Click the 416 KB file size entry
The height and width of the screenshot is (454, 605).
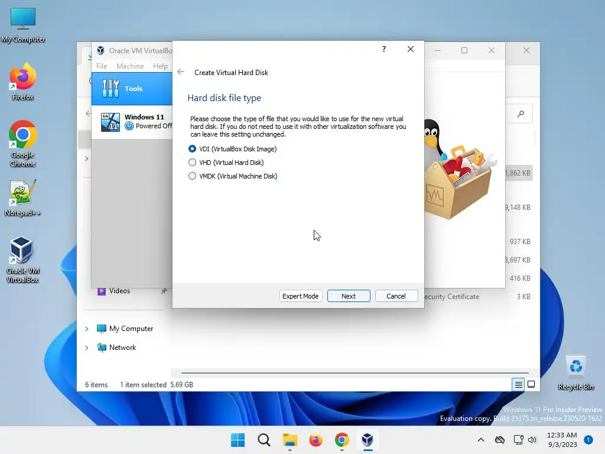coord(520,278)
